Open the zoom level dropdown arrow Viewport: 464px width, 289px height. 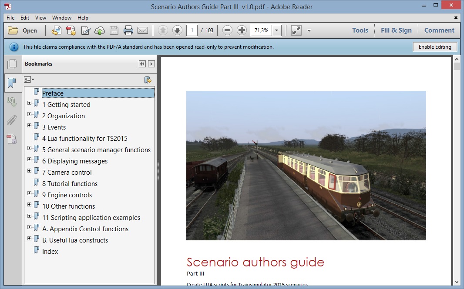(277, 30)
